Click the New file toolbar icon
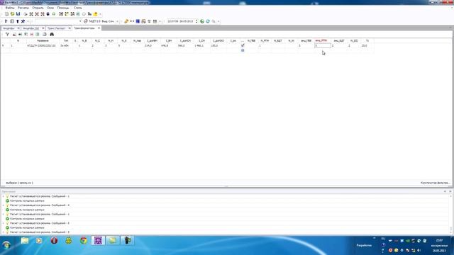This screenshot has height=255, width=454. click(6, 14)
